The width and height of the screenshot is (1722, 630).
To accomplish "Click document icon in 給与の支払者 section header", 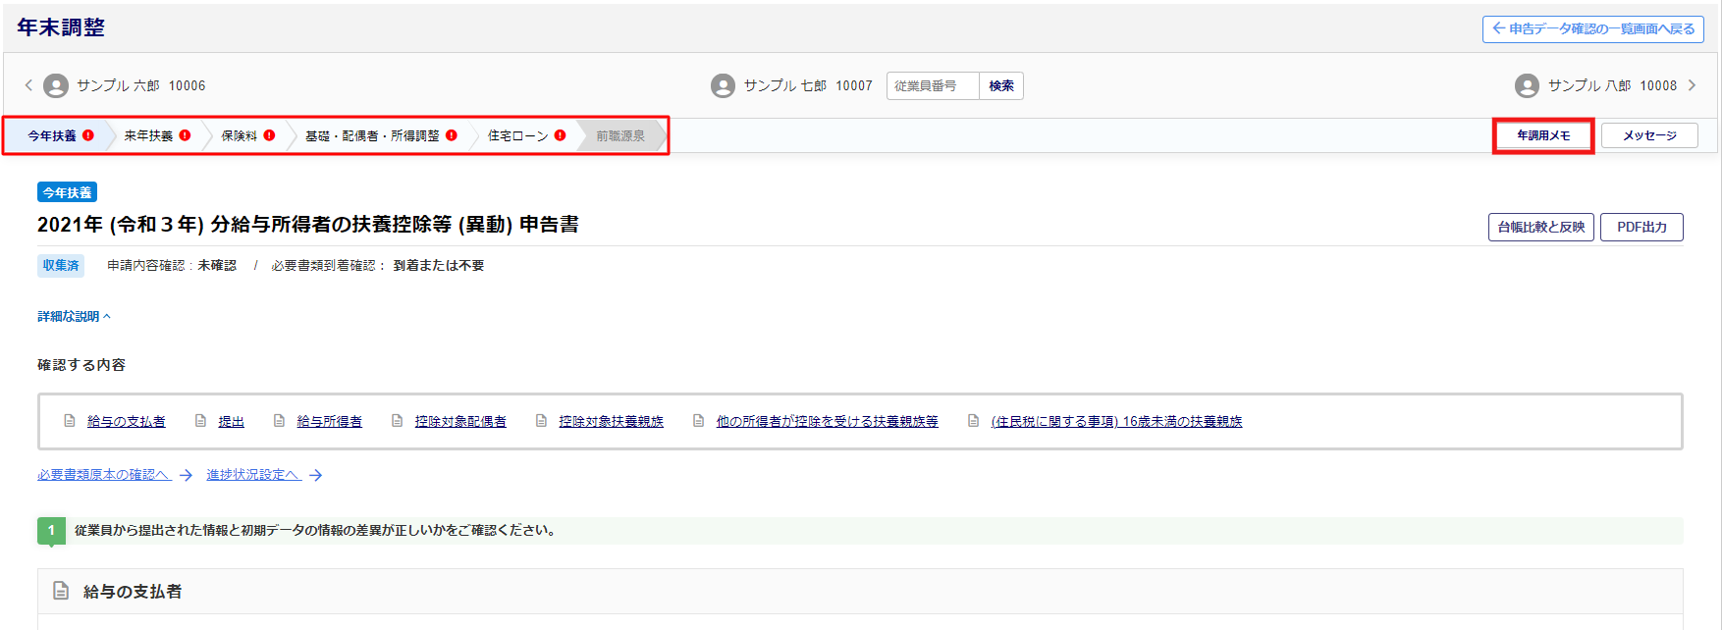I will (x=61, y=591).
